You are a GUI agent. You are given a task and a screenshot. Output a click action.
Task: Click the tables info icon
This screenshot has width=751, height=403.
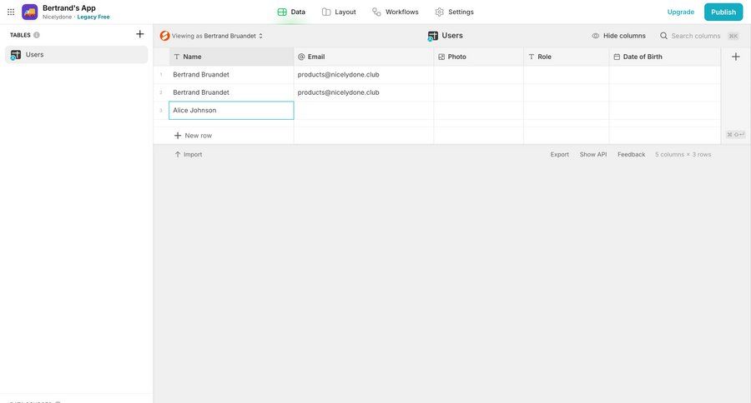37,35
